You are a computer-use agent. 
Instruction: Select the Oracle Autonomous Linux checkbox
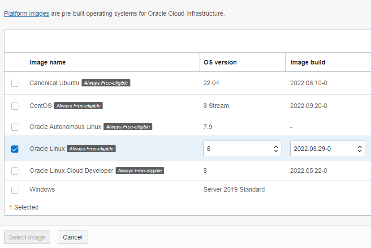click(x=15, y=127)
